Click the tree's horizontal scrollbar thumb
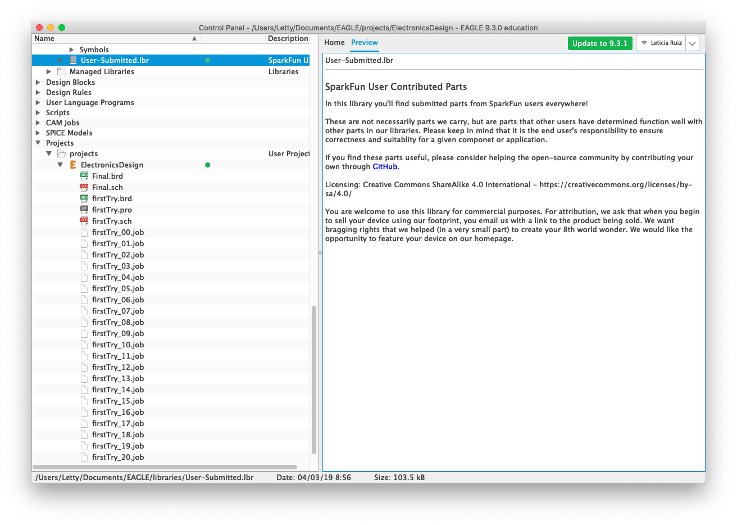 165,467
